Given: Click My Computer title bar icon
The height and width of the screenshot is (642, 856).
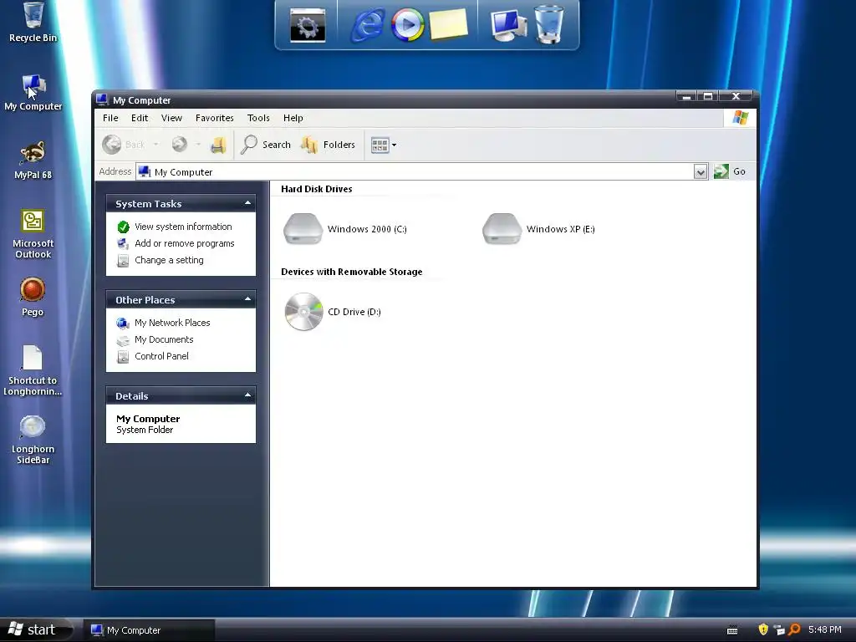Looking at the screenshot, I should pyautogui.click(x=102, y=100).
